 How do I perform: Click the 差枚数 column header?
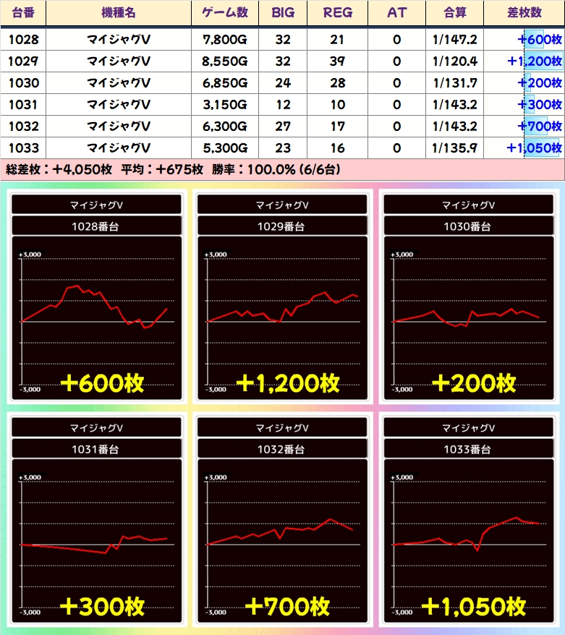click(534, 13)
